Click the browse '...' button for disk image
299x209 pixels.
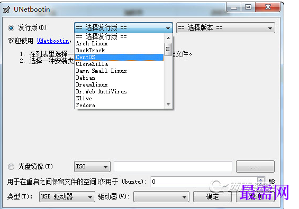pos(255,167)
